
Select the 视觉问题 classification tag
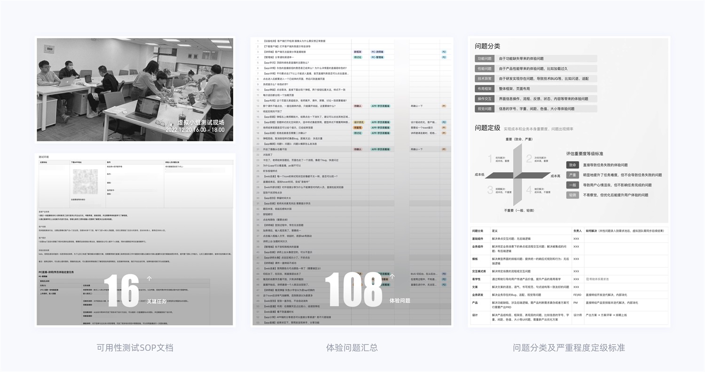click(x=485, y=109)
